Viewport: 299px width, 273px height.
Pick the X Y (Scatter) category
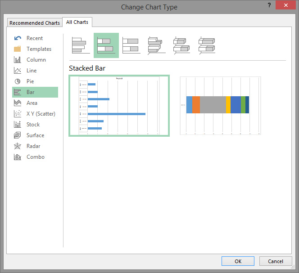(x=41, y=114)
